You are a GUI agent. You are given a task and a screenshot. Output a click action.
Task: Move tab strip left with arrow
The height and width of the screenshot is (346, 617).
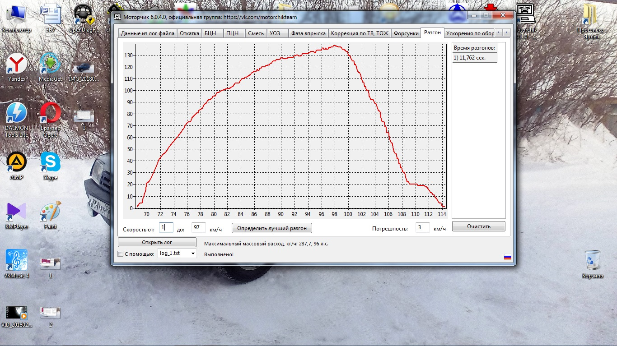click(x=499, y=33)
